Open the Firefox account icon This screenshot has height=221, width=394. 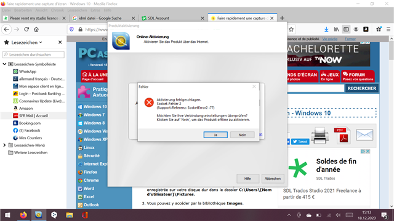[x=356, y=29]
